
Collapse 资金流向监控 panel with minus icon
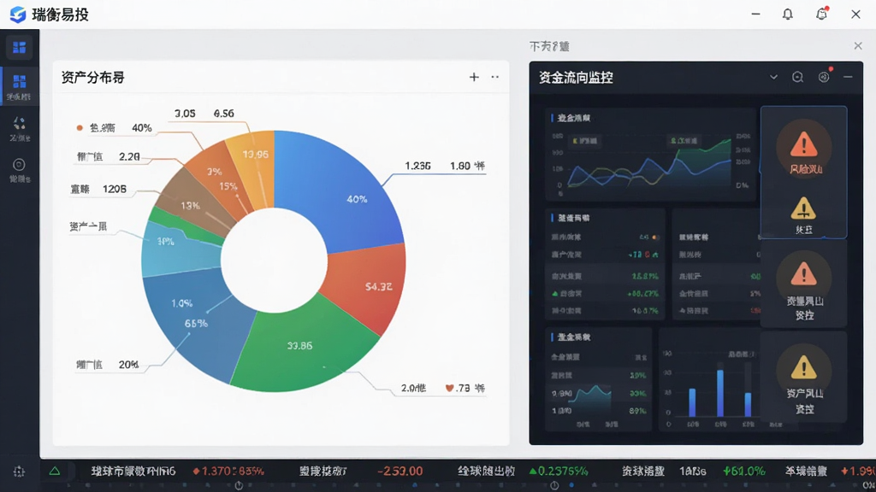pyautogui.click(x=848, y=77)
